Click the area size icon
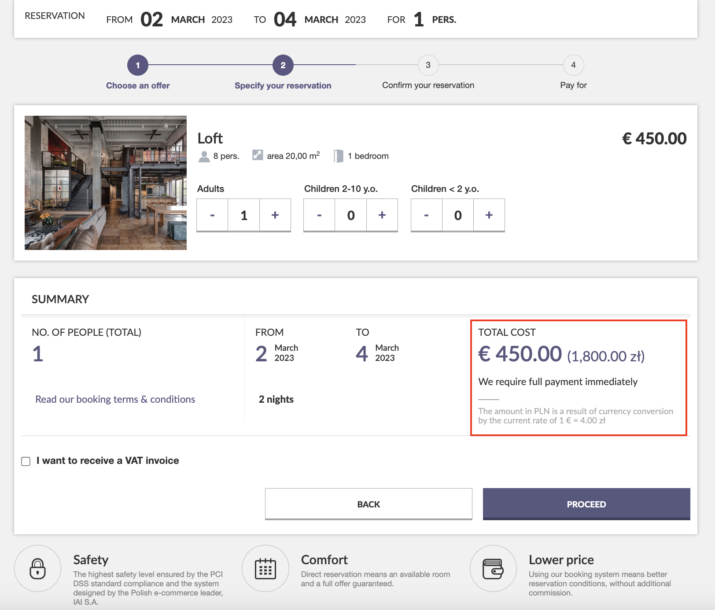Viewport: 715px width, 610px height. click(258, 155)
